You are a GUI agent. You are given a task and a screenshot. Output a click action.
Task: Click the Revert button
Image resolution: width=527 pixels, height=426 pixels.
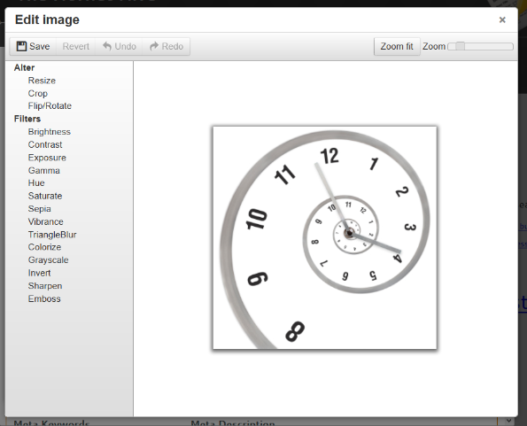76,46
